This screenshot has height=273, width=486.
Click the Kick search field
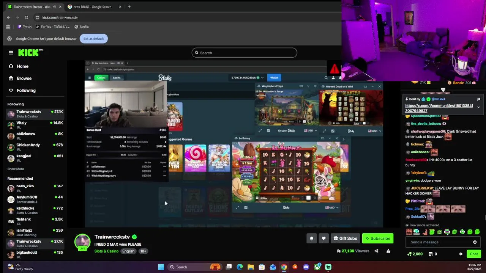tap(244, 53)
